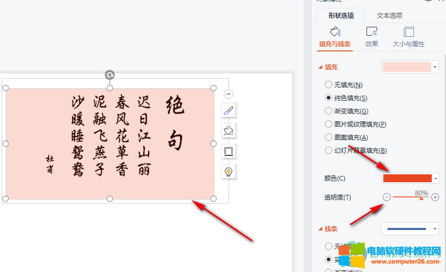Screen dimensions: 446x272
Task: Click the 80% transparency value
Action: [421, 193]
